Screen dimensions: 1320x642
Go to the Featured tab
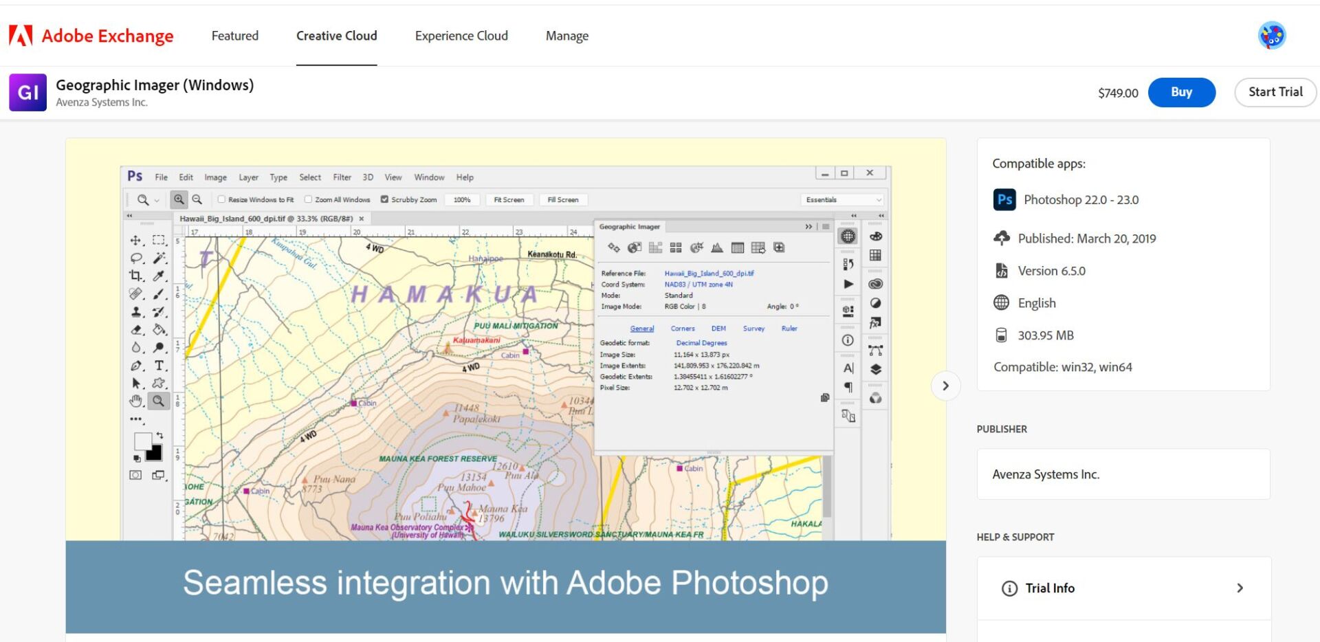click(x=235, y=36)
